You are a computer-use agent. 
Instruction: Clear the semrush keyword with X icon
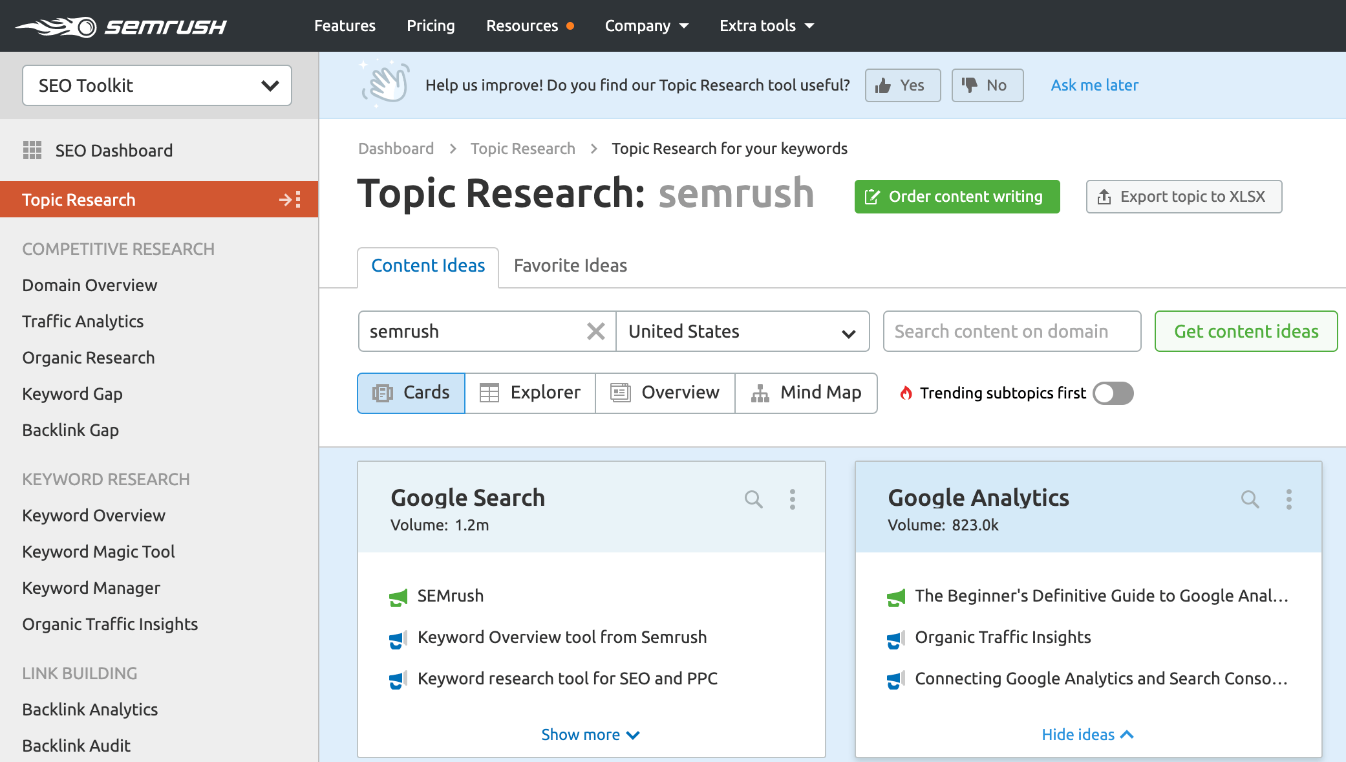pyautogui.click(x=595, y=331)
